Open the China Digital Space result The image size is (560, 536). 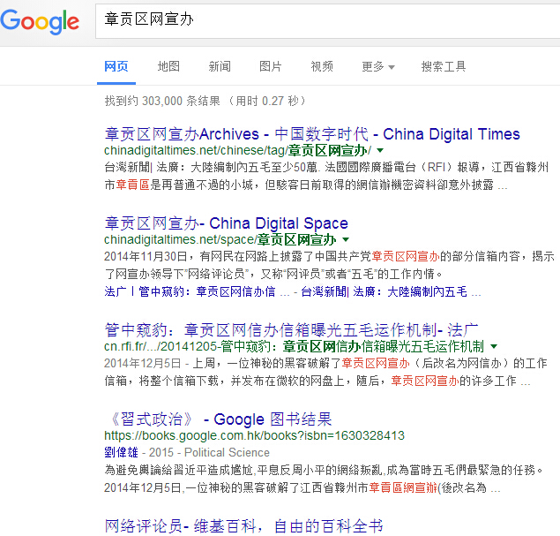(227, 223)
